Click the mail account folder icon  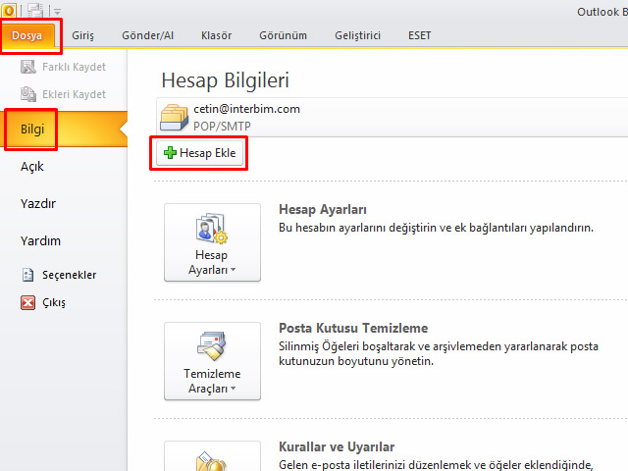click(175, 117)
